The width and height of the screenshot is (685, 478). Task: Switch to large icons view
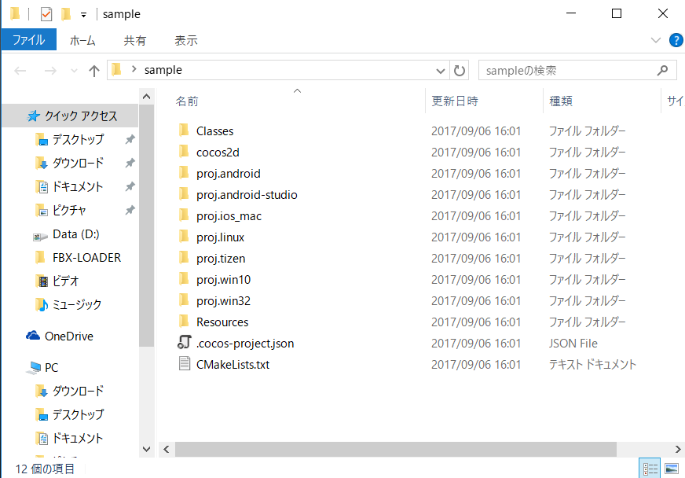[672, 469]
